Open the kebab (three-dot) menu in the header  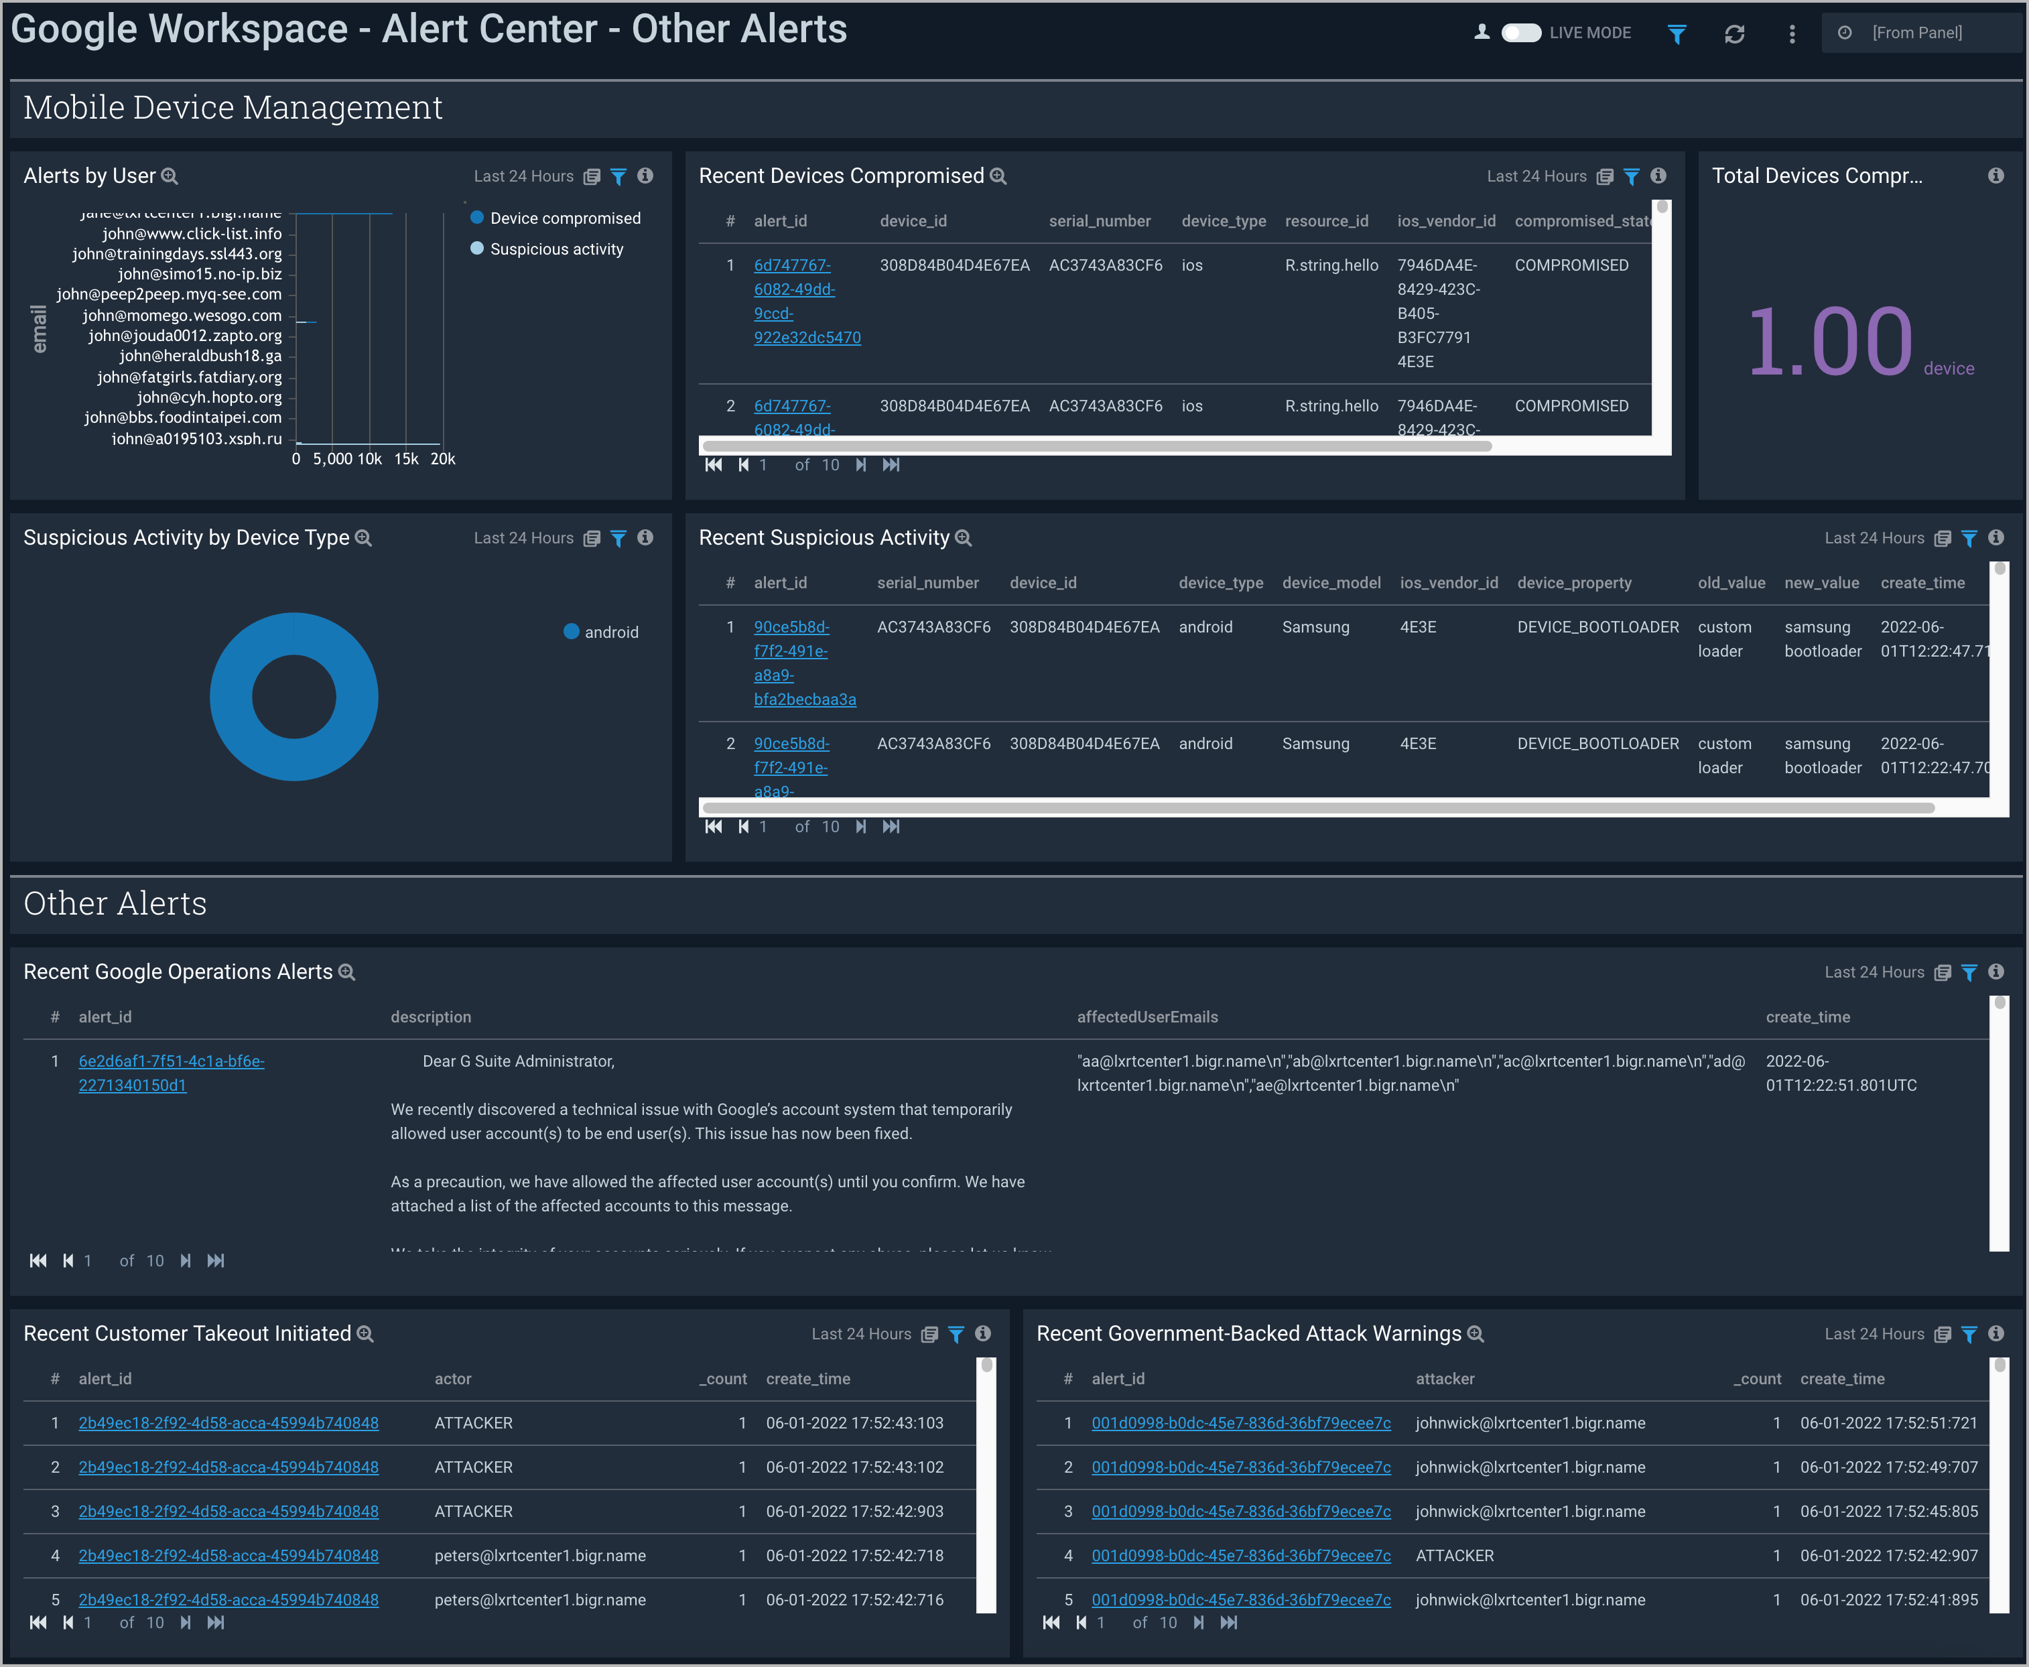(x=1791, y=33)
